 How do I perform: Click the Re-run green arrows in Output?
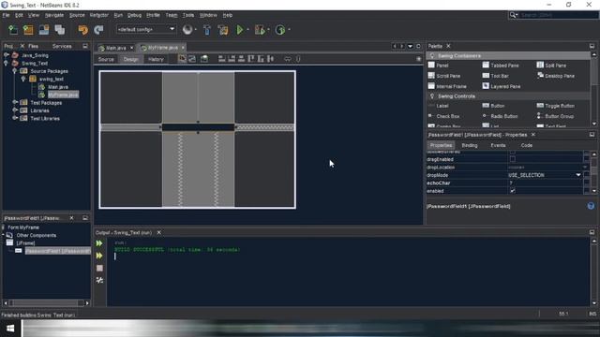[99, 243]
